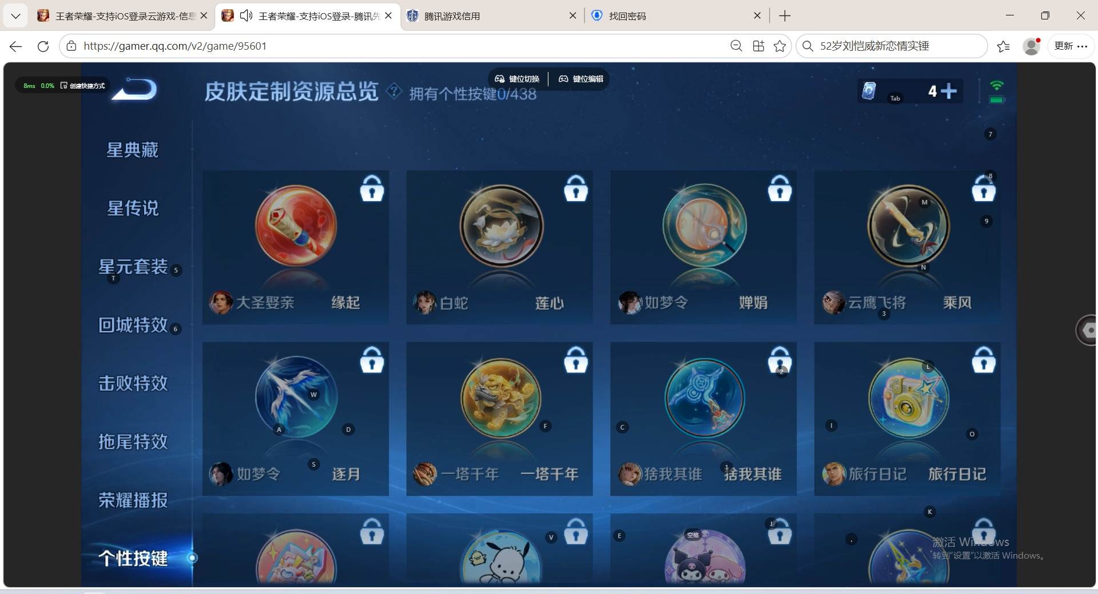Mute the audio on the active 王者荣耀 tab
The width and height of the screenshot is (1098, 594).
click(246, 15)
